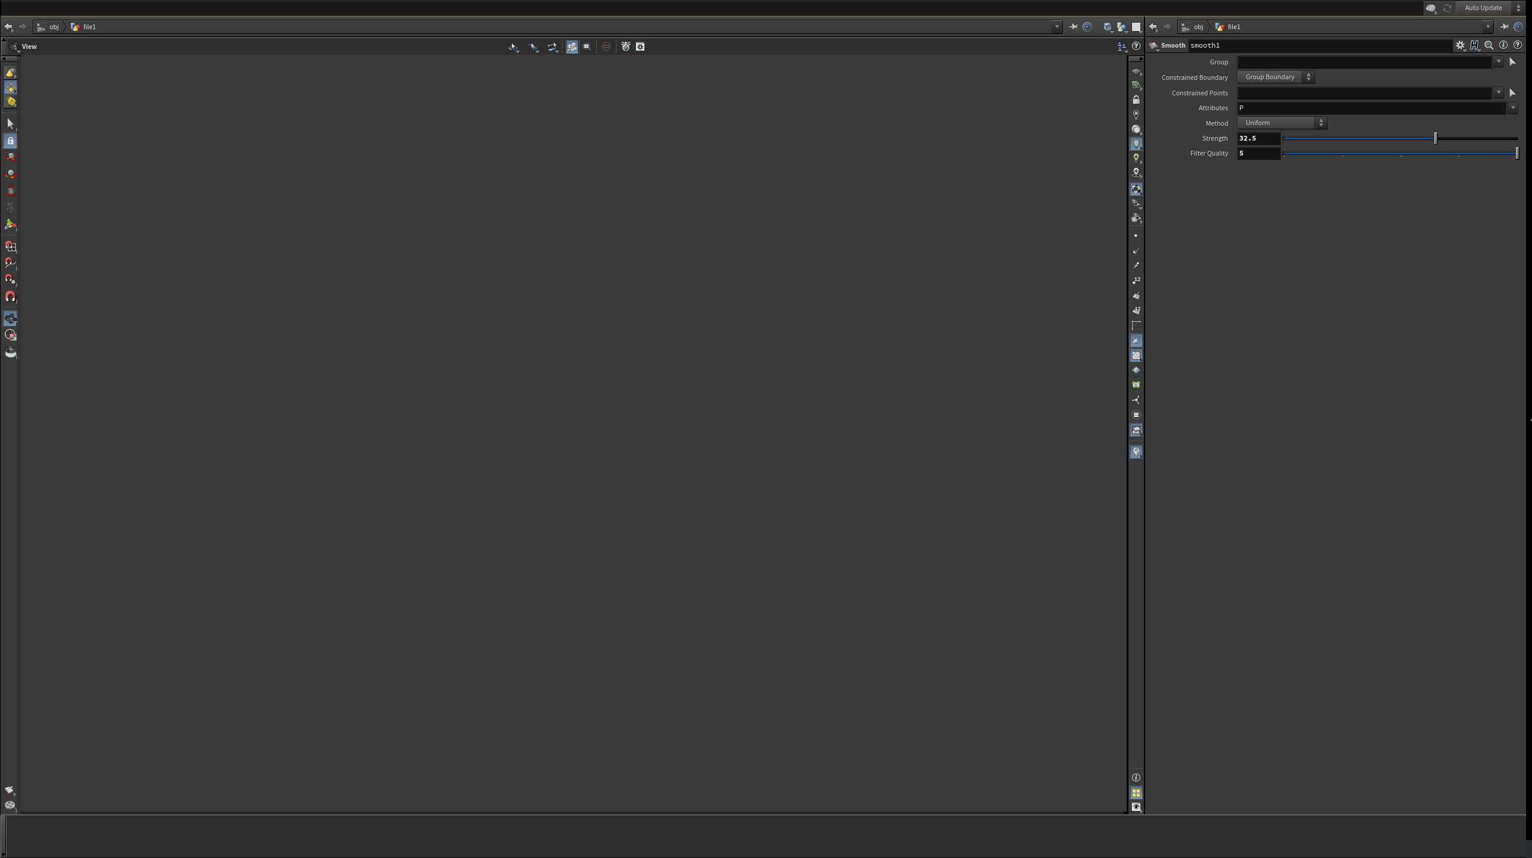
Task: Select the objects selection mode icon
Action: tap(10, 73)
